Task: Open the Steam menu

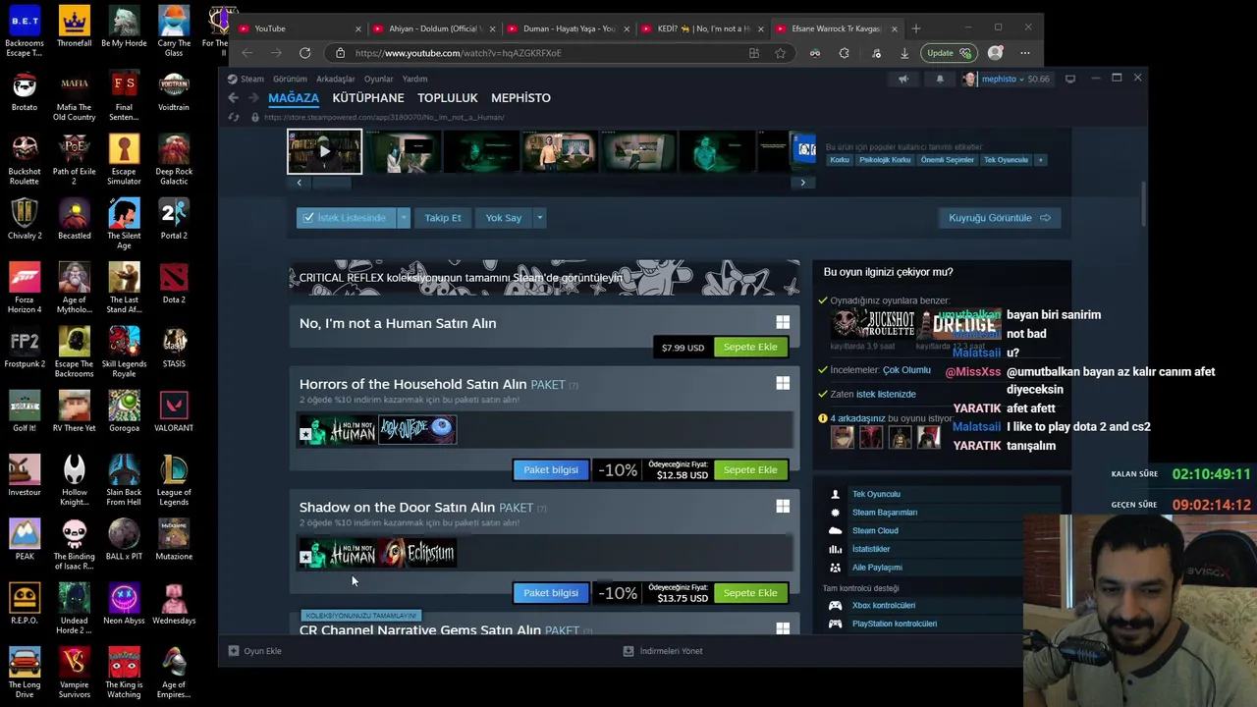Action: point(251,79)
